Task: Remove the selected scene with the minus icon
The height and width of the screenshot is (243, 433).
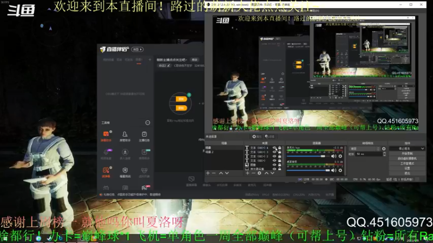Action: tap(214, 173)
